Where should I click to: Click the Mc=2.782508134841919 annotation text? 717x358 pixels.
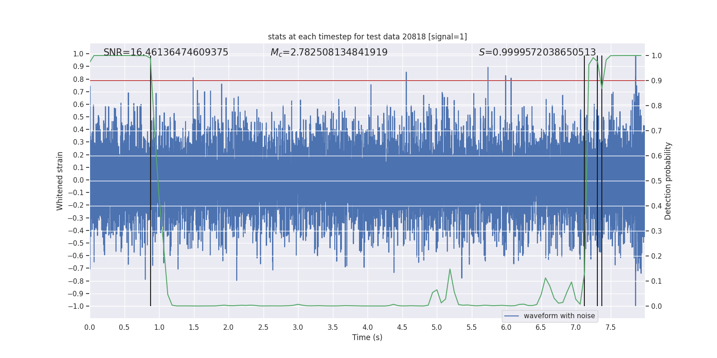point(329,52)
